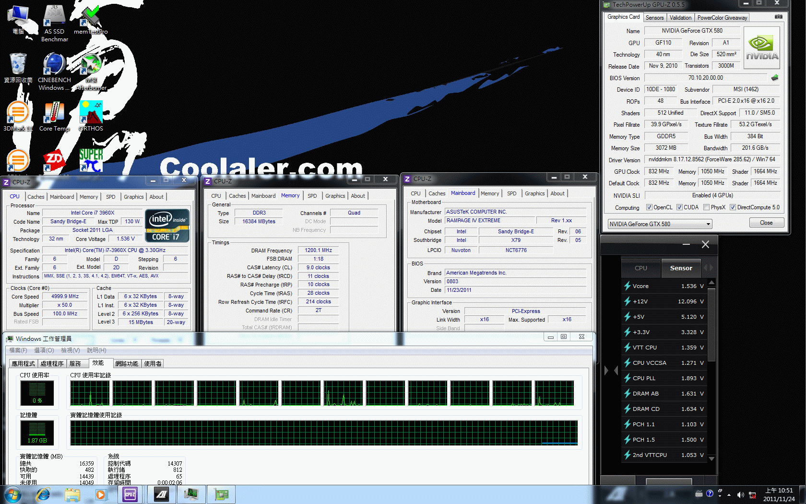The height and width of the screenshot is (504, 806).
Task: Open the language bar options arrow in the tray
Action: 720,496
